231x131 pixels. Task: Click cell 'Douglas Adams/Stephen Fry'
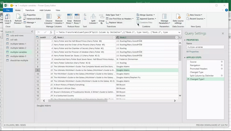click(x=147, y=77)
